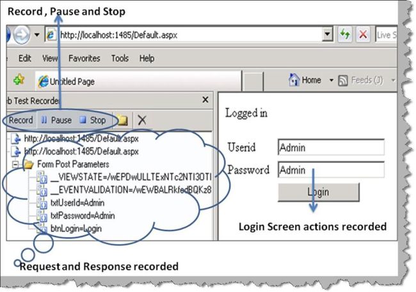Open the Tools menu

pos(120,58)
